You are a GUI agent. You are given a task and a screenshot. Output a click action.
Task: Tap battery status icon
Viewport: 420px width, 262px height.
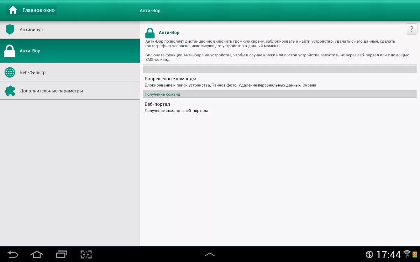coord(414,254)
